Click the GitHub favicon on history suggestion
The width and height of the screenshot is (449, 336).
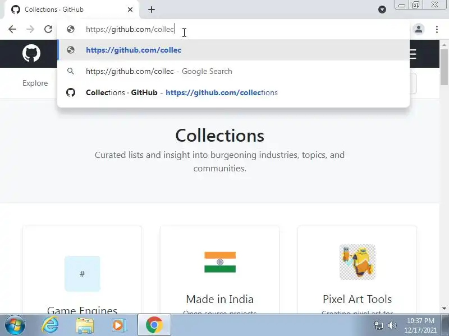coord(71,92)
